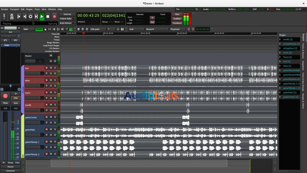
Task: Toggle loop playback in the transport
Action: [30, 17]
